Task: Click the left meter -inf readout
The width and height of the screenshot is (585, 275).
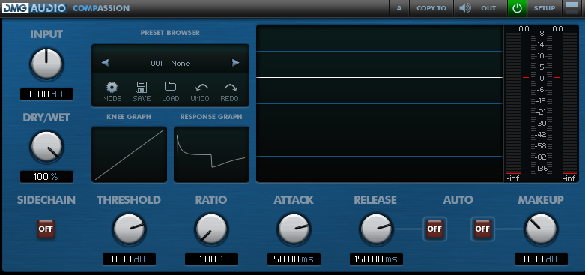Action: pos(513,178)
